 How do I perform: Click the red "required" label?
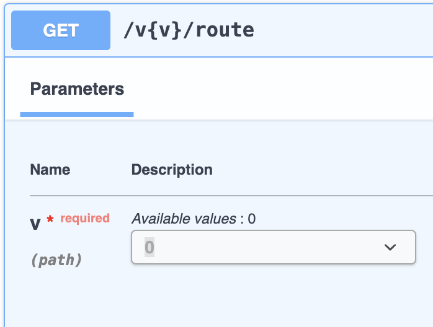pyautogui.click(x=85, y=219)
